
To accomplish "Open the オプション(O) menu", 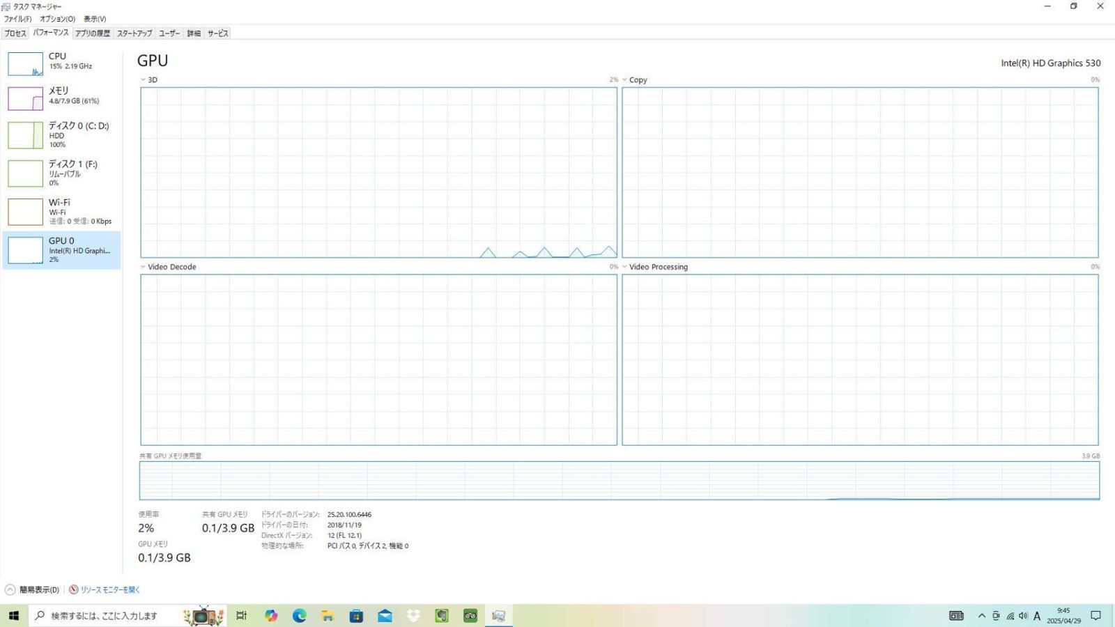I will tap(57, 19).
